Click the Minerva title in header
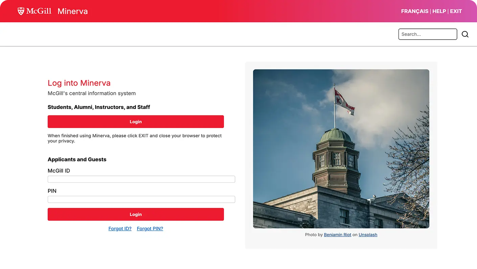477x269 pixels. [72, 11]
